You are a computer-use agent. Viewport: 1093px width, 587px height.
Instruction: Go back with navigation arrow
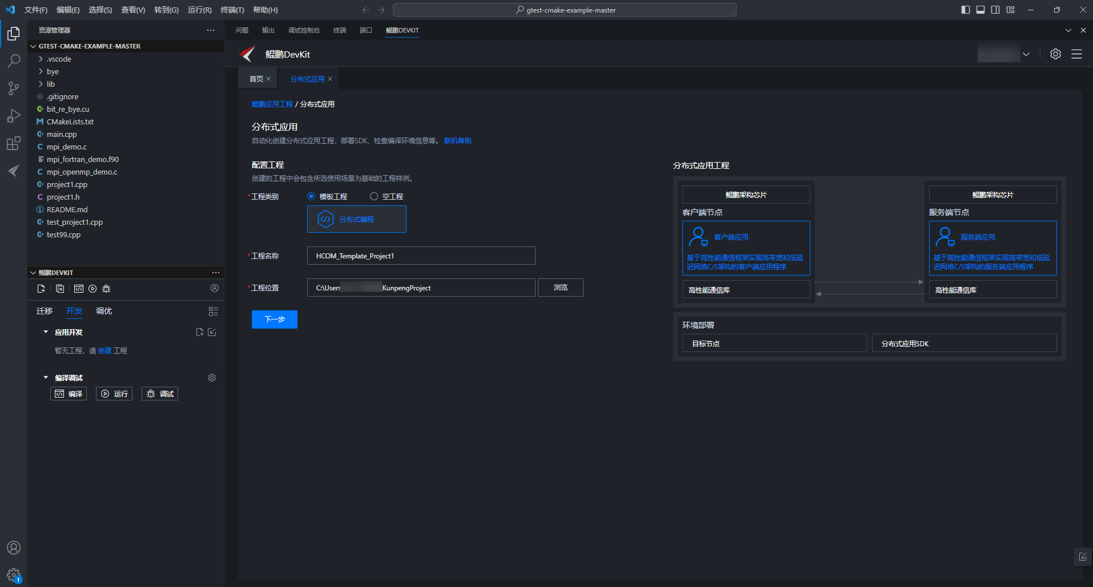point(366,10)
